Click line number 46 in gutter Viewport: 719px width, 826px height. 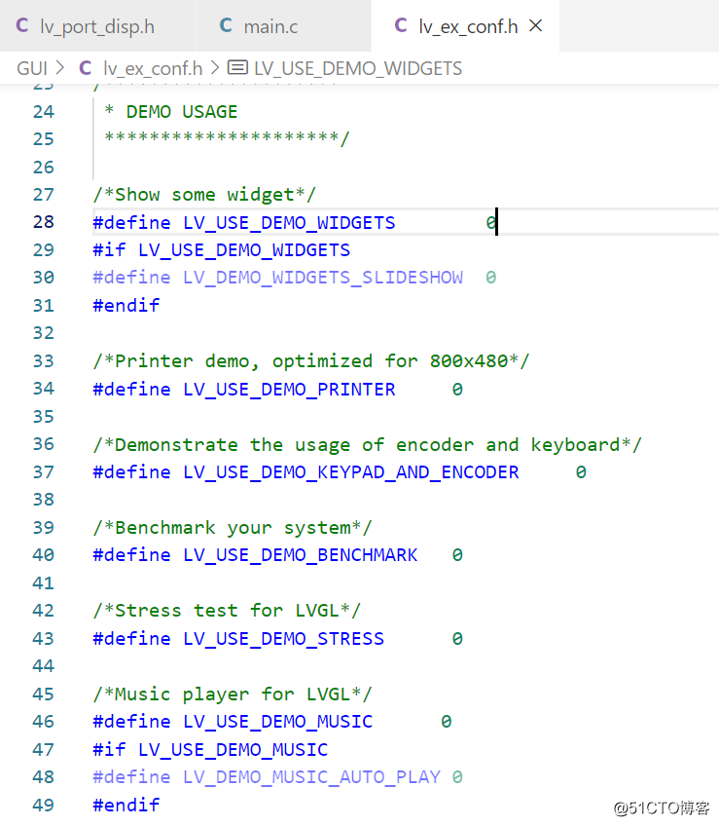(43, 721)
